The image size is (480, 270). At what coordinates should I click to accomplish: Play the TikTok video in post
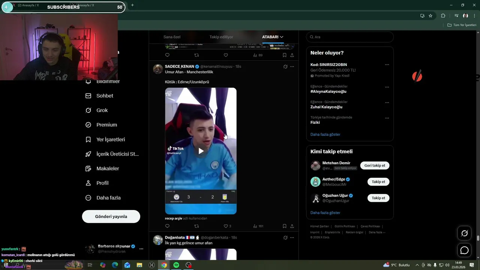[201, 151]
